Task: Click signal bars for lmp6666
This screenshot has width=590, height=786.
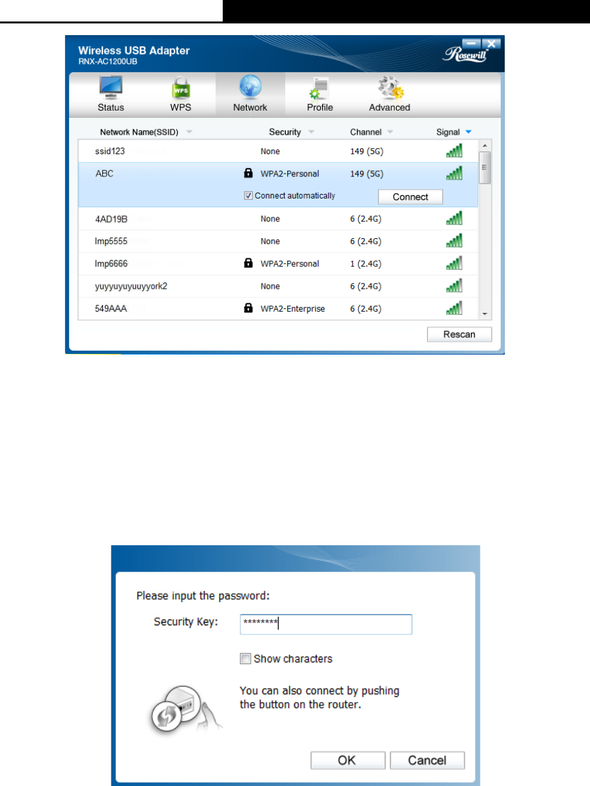Action: point(454,263)
